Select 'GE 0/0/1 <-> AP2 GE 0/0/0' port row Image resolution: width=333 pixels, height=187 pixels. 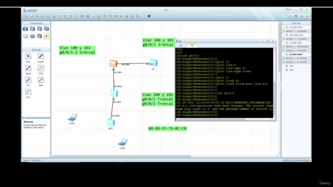296,47
